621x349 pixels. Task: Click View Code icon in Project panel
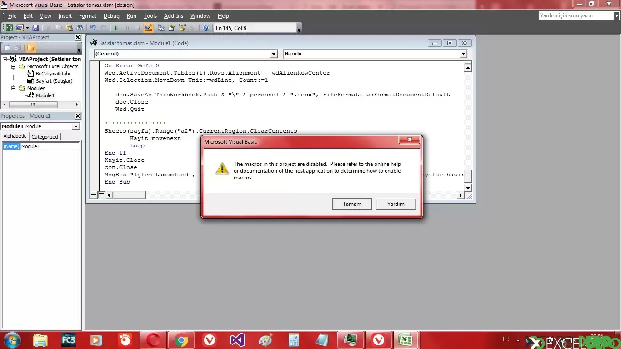pyautogui.click(x=7, y=48)
